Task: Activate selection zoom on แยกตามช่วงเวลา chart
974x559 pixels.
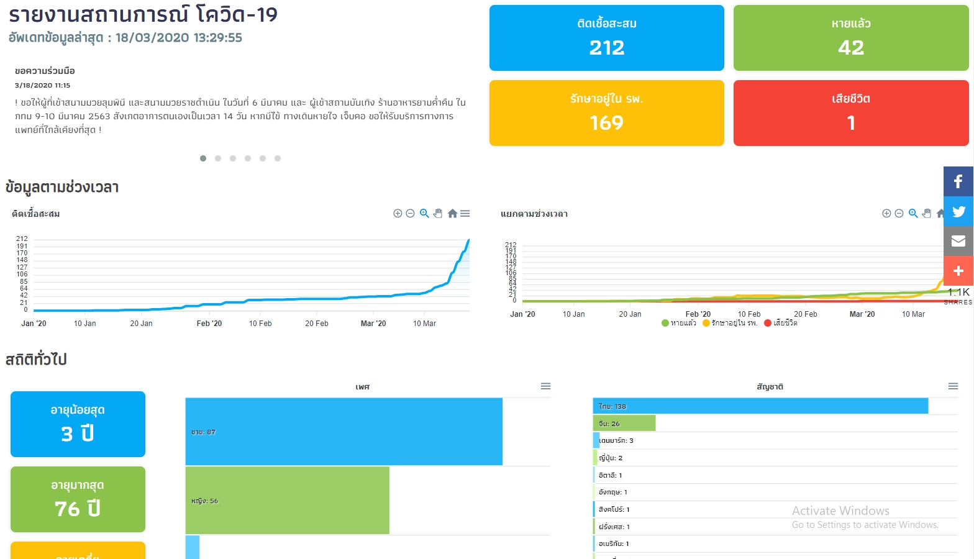Action: pyautogui.click(x=913, y=213)
